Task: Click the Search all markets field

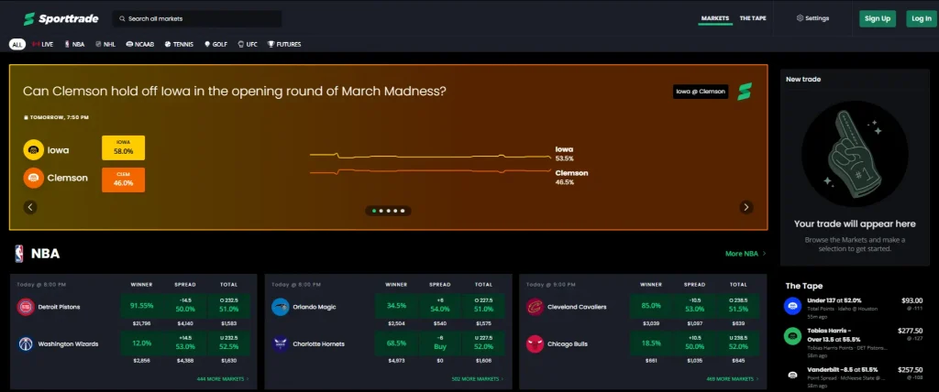Action: pos(197,18)
